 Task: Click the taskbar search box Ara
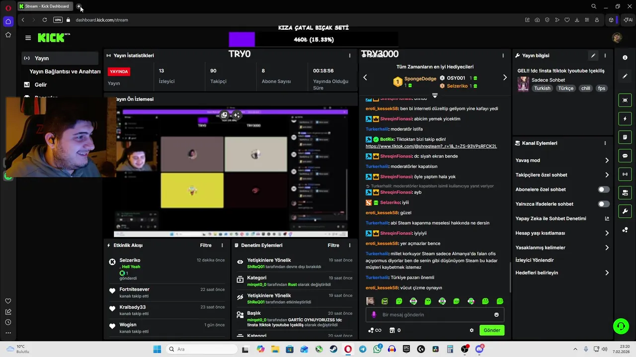[x=201, y=349]
